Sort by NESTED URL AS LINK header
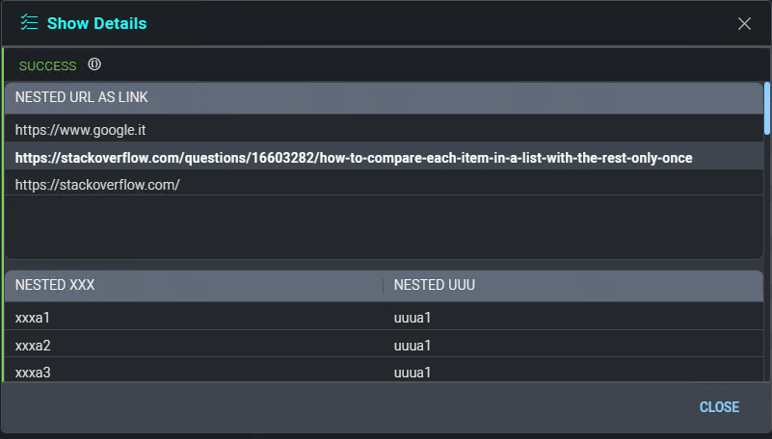 coord(81,97)
